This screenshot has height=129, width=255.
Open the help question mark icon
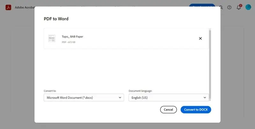click(x=229, y=7)
